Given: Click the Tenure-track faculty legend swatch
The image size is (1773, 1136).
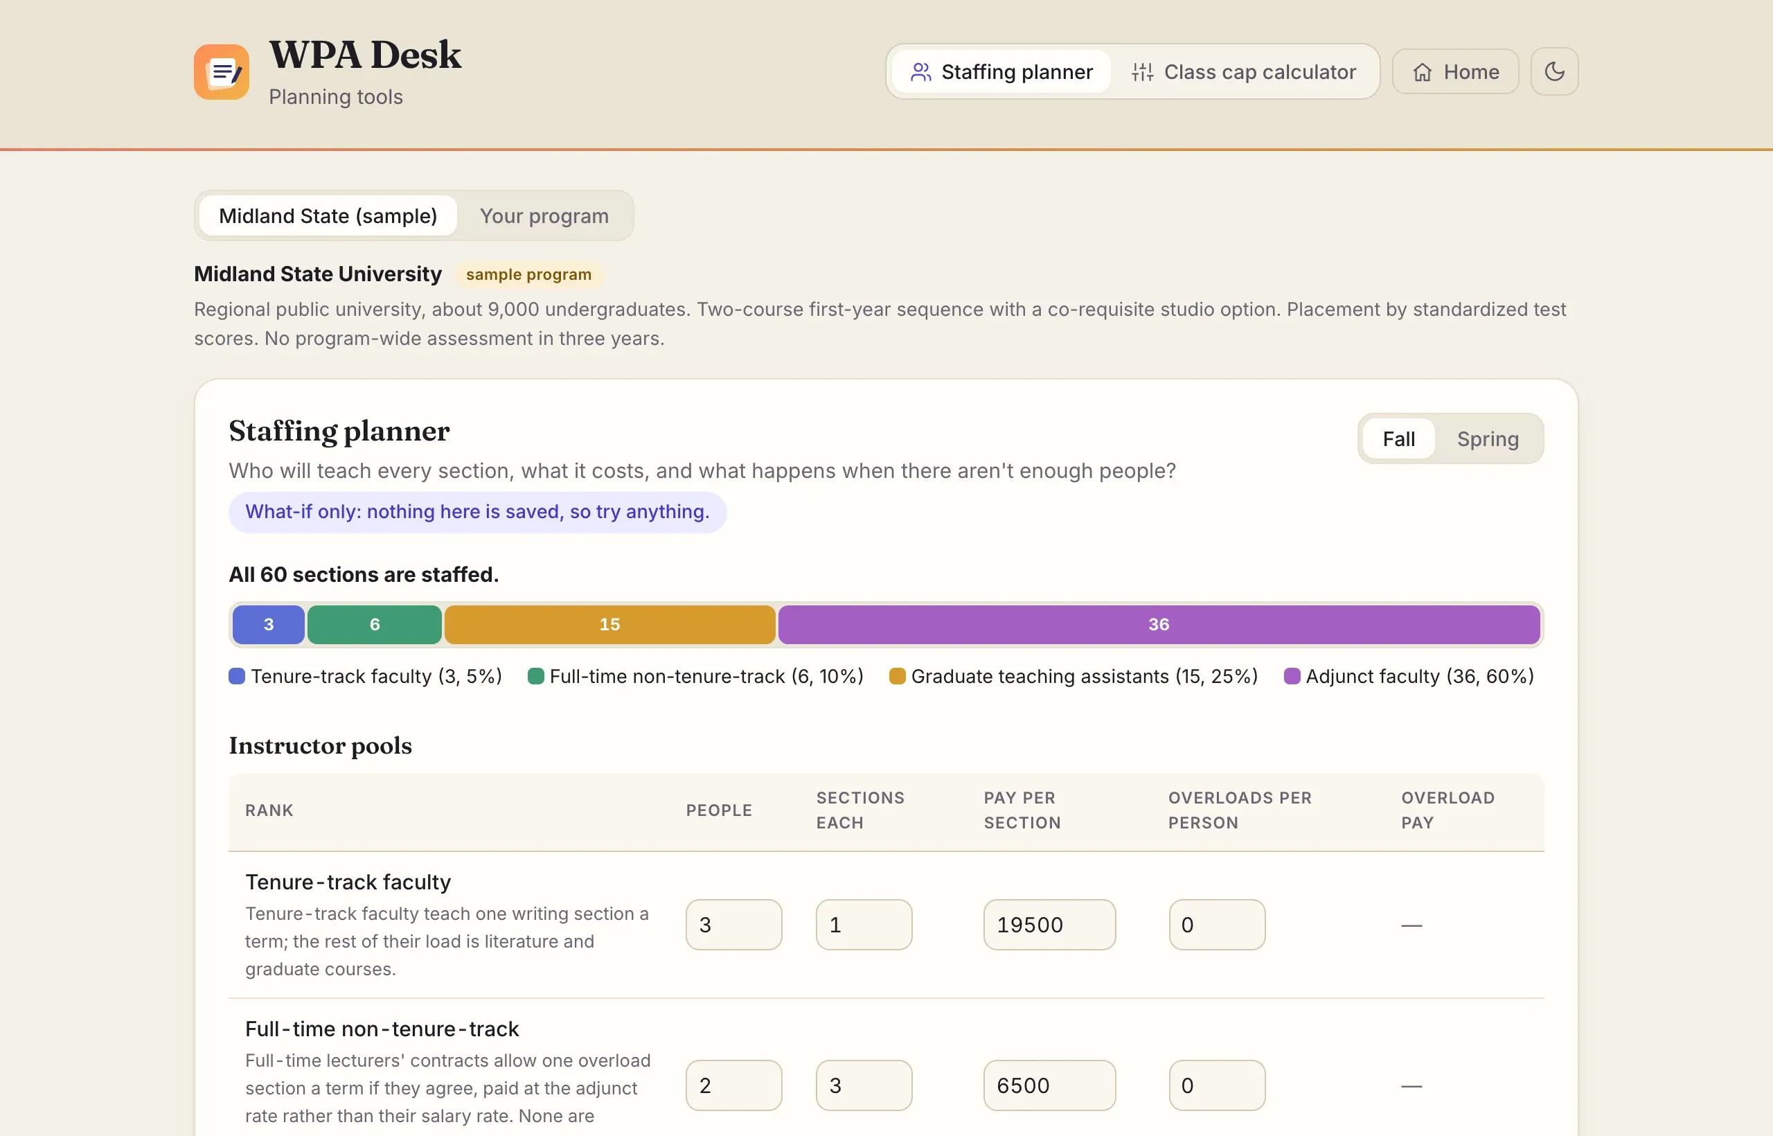Looking at the screenshot, I should click(237, 677).
